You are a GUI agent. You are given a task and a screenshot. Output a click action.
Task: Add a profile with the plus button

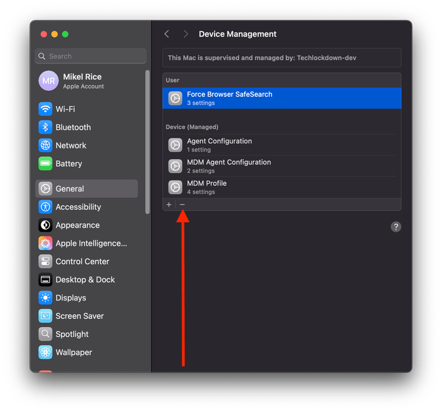[x=169, y=205]
